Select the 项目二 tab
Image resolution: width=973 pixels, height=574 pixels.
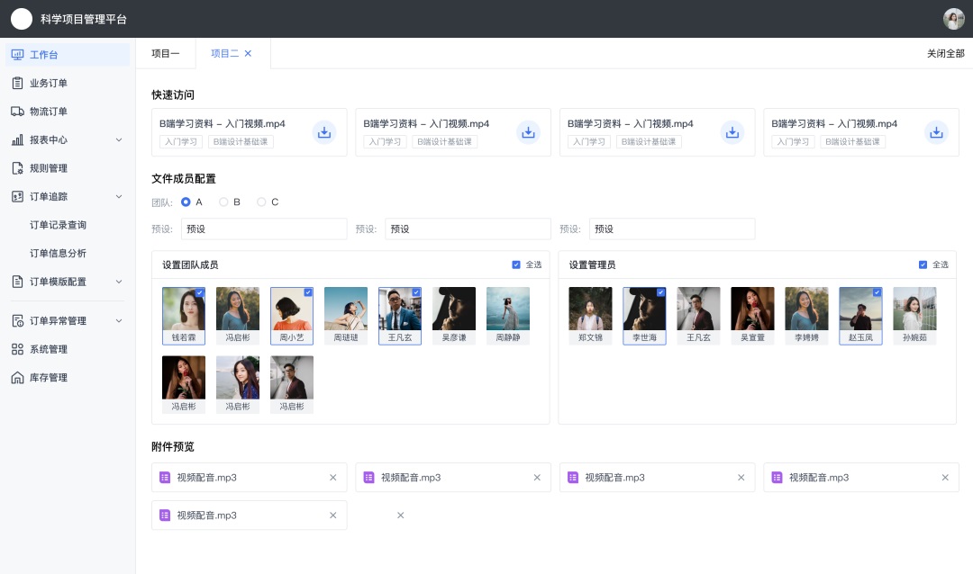[x=224, y=53]
